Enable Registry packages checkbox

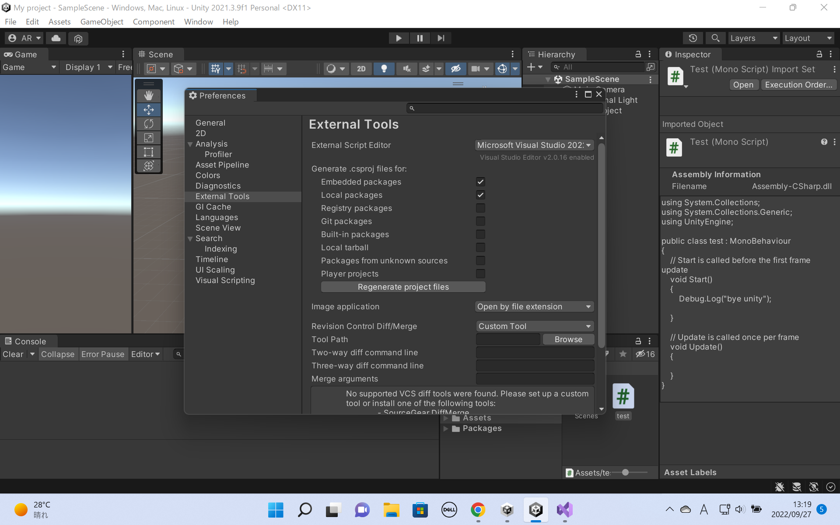(x=480, y=208)
